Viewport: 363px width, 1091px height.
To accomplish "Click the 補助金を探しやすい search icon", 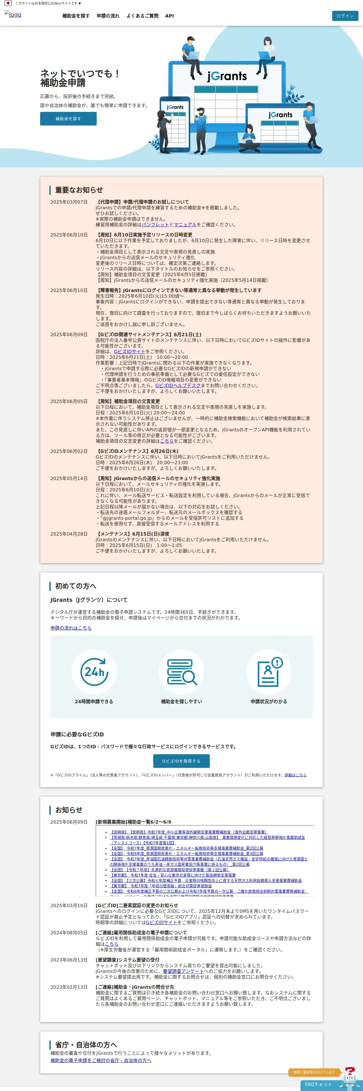I will (181, 672).
